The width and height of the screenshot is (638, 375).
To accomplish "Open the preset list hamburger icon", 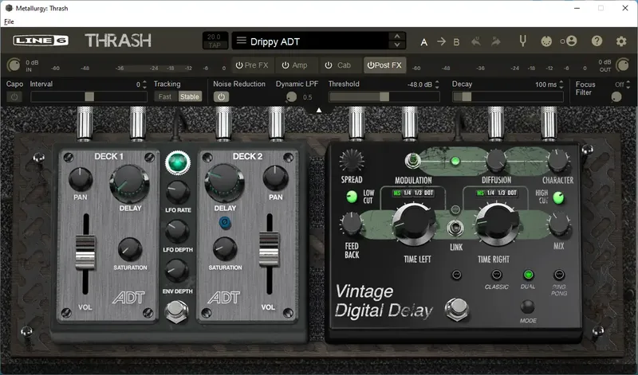I will [x=242, y=41].
